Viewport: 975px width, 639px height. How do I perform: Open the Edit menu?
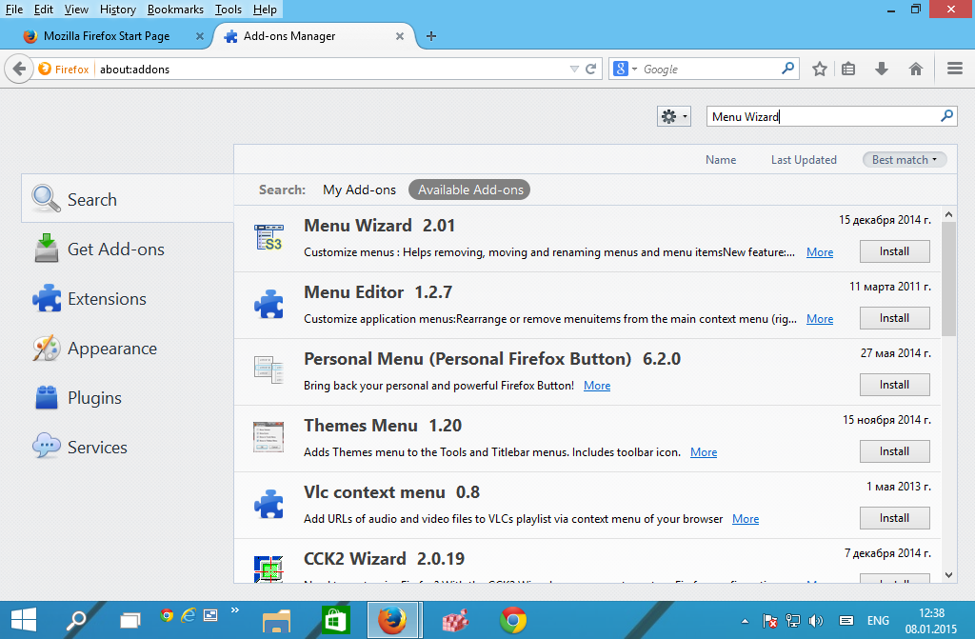(44, 10)
